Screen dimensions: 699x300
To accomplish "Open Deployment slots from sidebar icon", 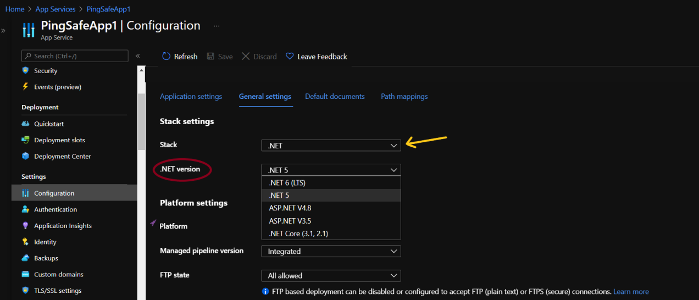I will (x=25, y=140).
